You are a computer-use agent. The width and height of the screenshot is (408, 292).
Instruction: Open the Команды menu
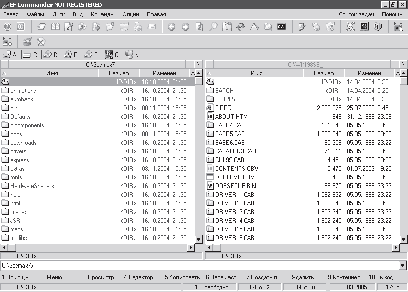point(103,14)
